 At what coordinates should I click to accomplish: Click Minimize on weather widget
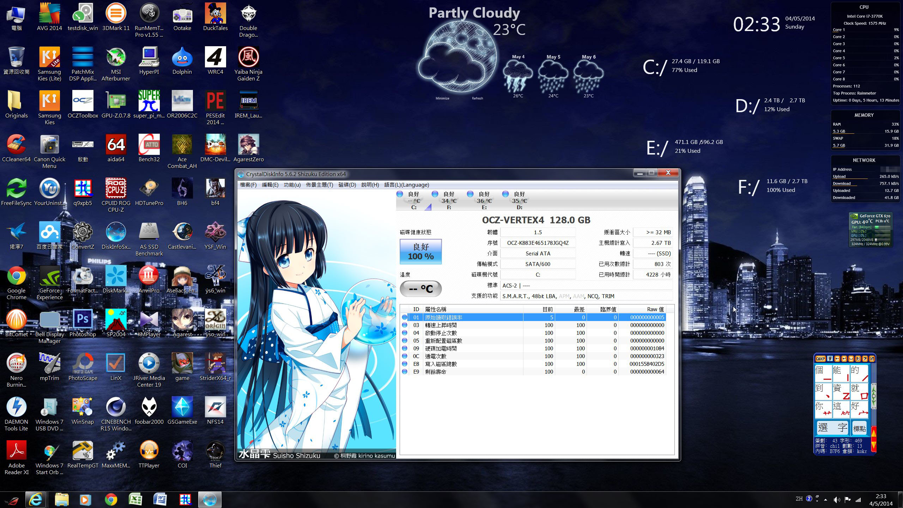442,98
